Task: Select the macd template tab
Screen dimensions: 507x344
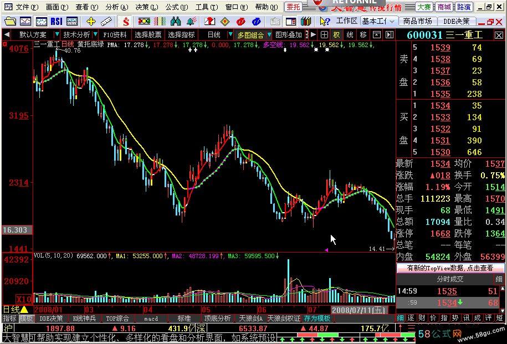Action: (x=151, y=319)
